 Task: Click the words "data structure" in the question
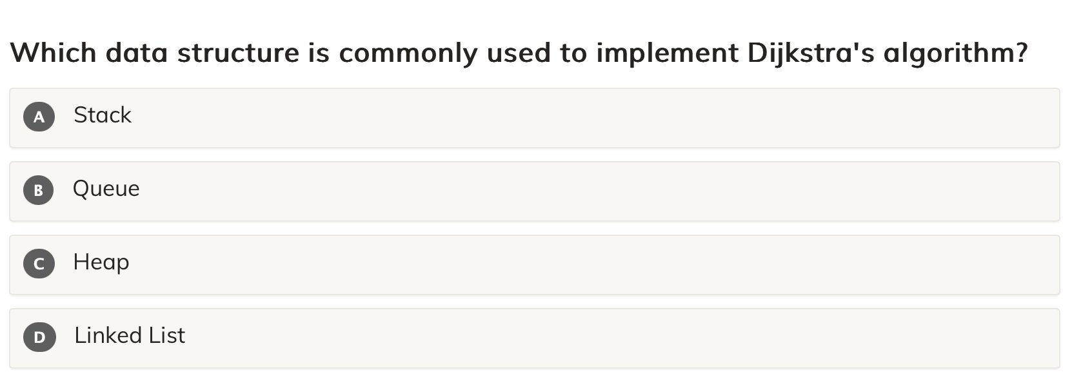[203, 53]
